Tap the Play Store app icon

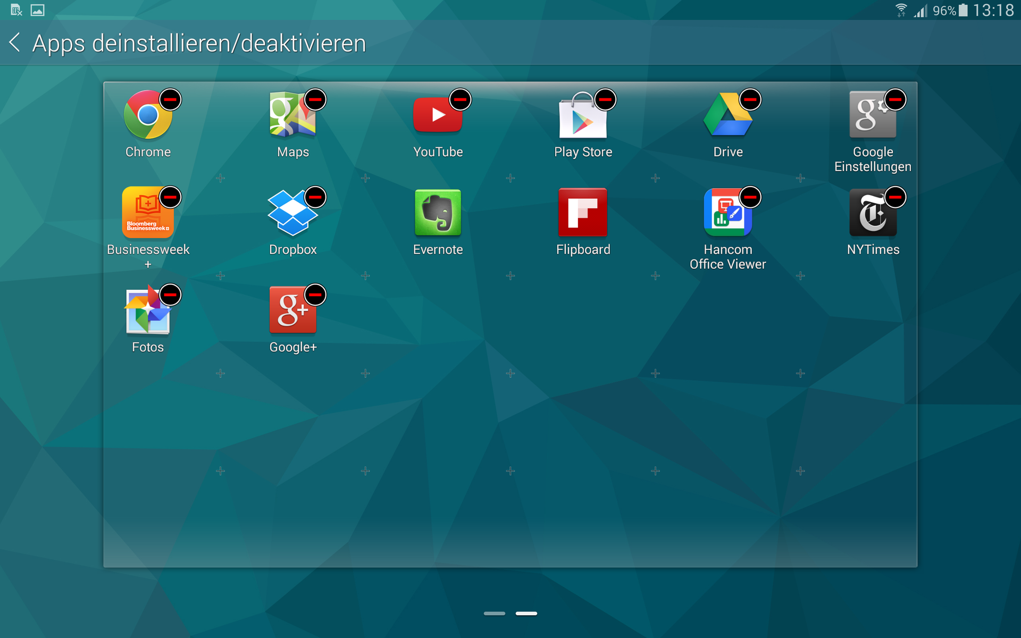coord(583,115)
